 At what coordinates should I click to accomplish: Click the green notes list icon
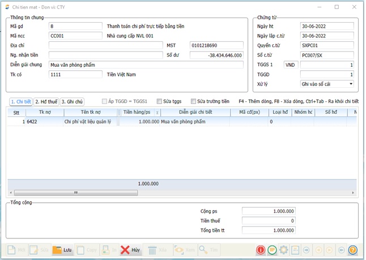point(272,250)
